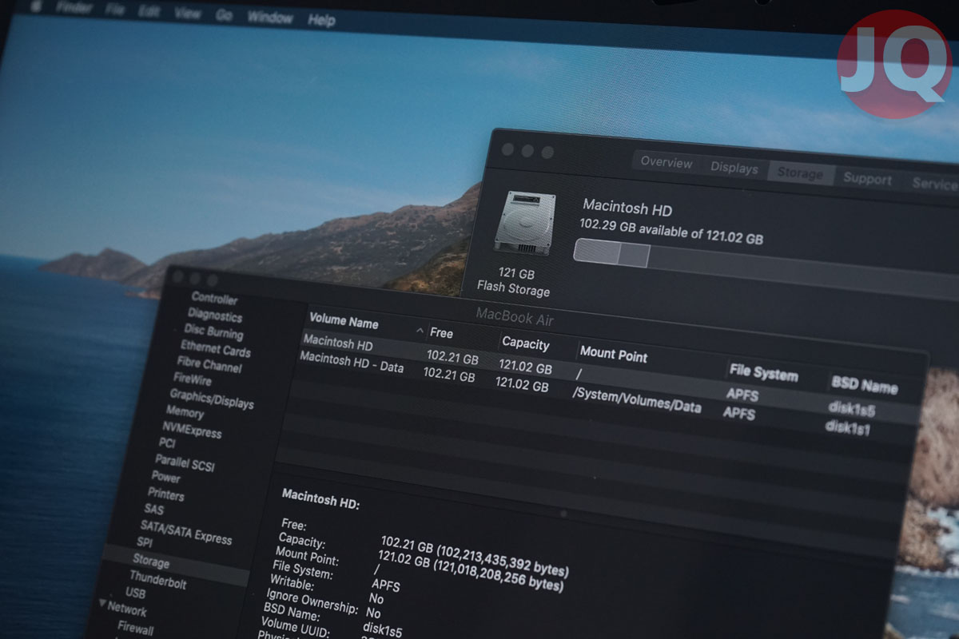Viewport: 959px width, 639px height.
Task: Sort by the Capacity column header
Action: coord(525,343)
